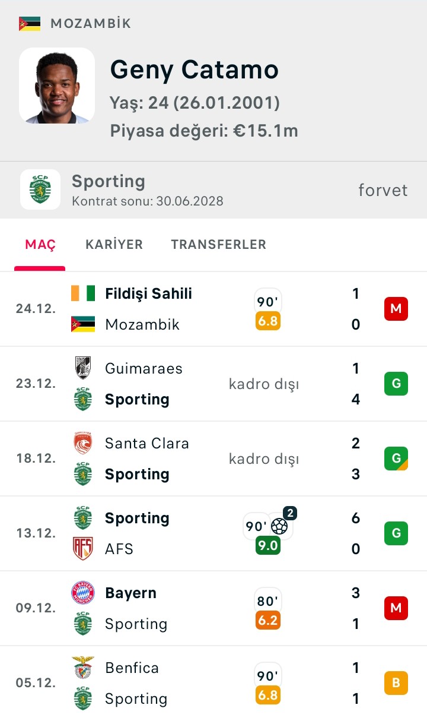Screen dimensions: 427x727
Task: Click the AFS club crest
Action: [83, 549]
